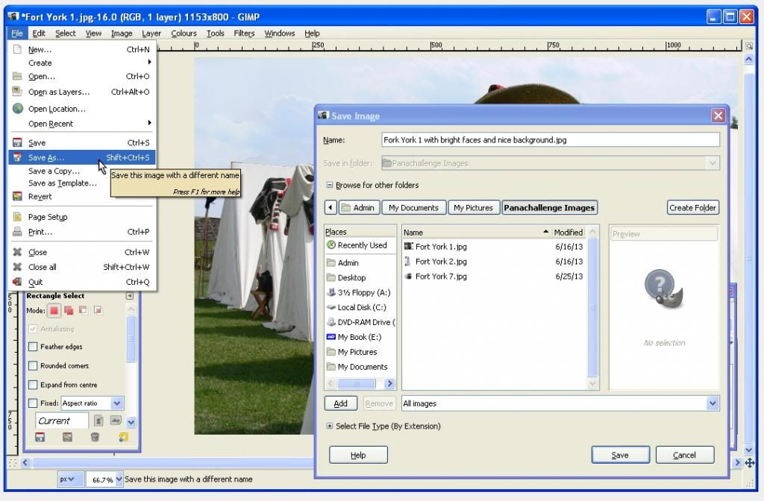Select Add to selection mode icon
The width and height of the screenshot is (764, 501).
coord(69,310)
